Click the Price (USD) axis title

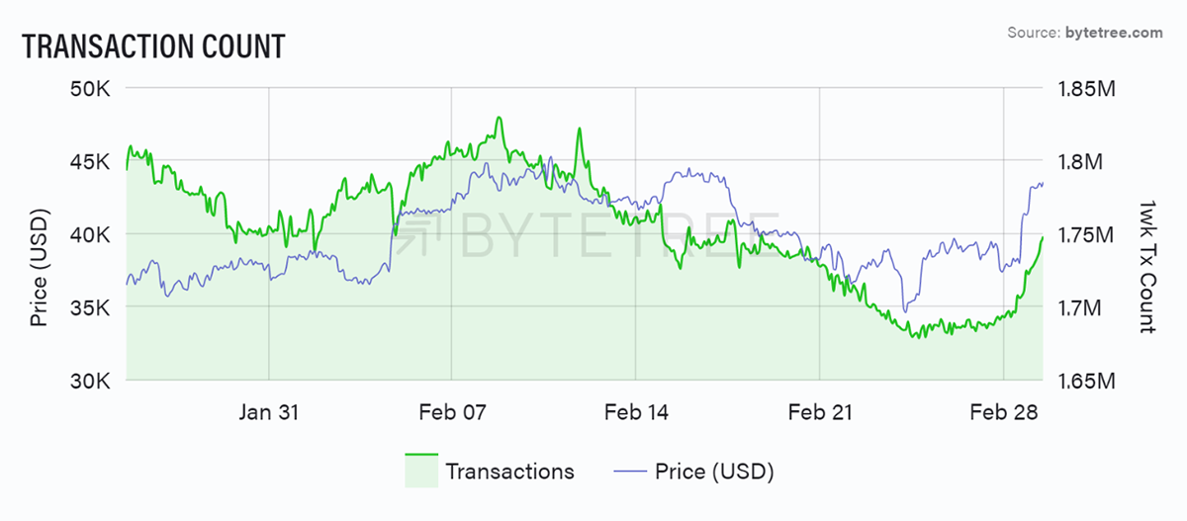pos(40,267)
